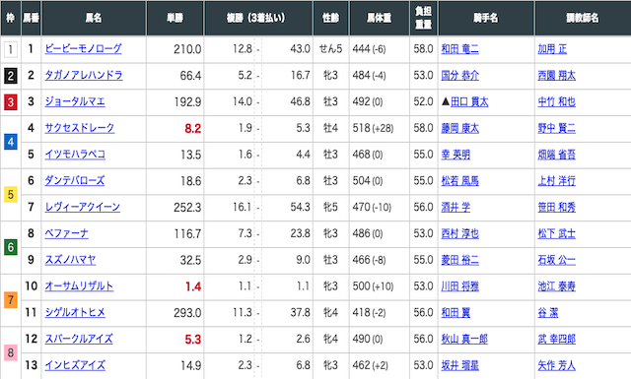Screen dimensions: 631x379
Task: Open jockey 川田 将雅 profile
Action: [460, 286]
